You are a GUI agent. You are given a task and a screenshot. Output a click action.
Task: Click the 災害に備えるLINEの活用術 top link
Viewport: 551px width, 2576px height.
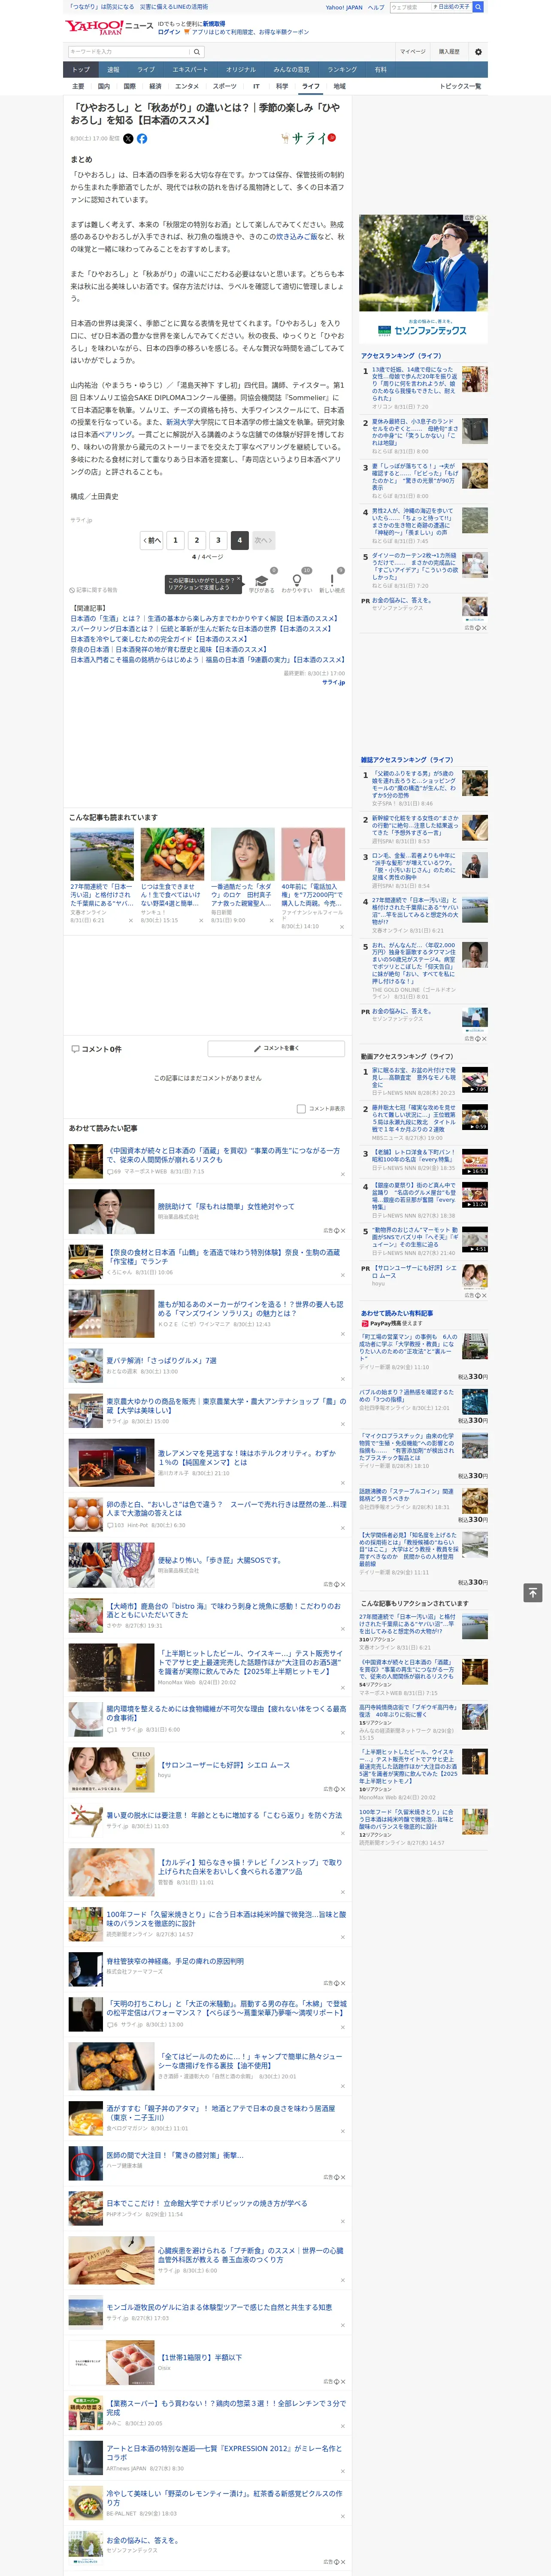click(x=174, y=7)
